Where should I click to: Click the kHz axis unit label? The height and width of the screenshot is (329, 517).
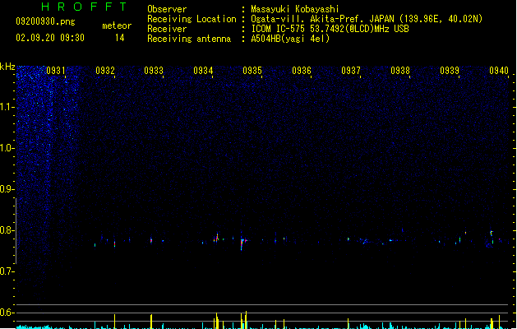7,67
